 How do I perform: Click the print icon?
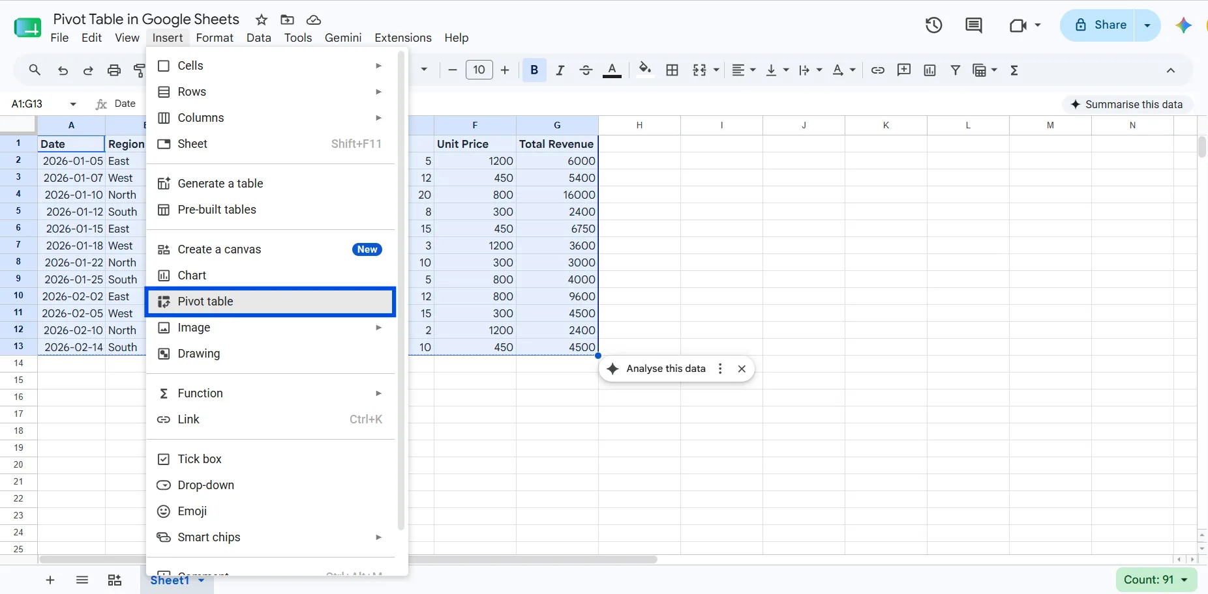pos(114,70)
